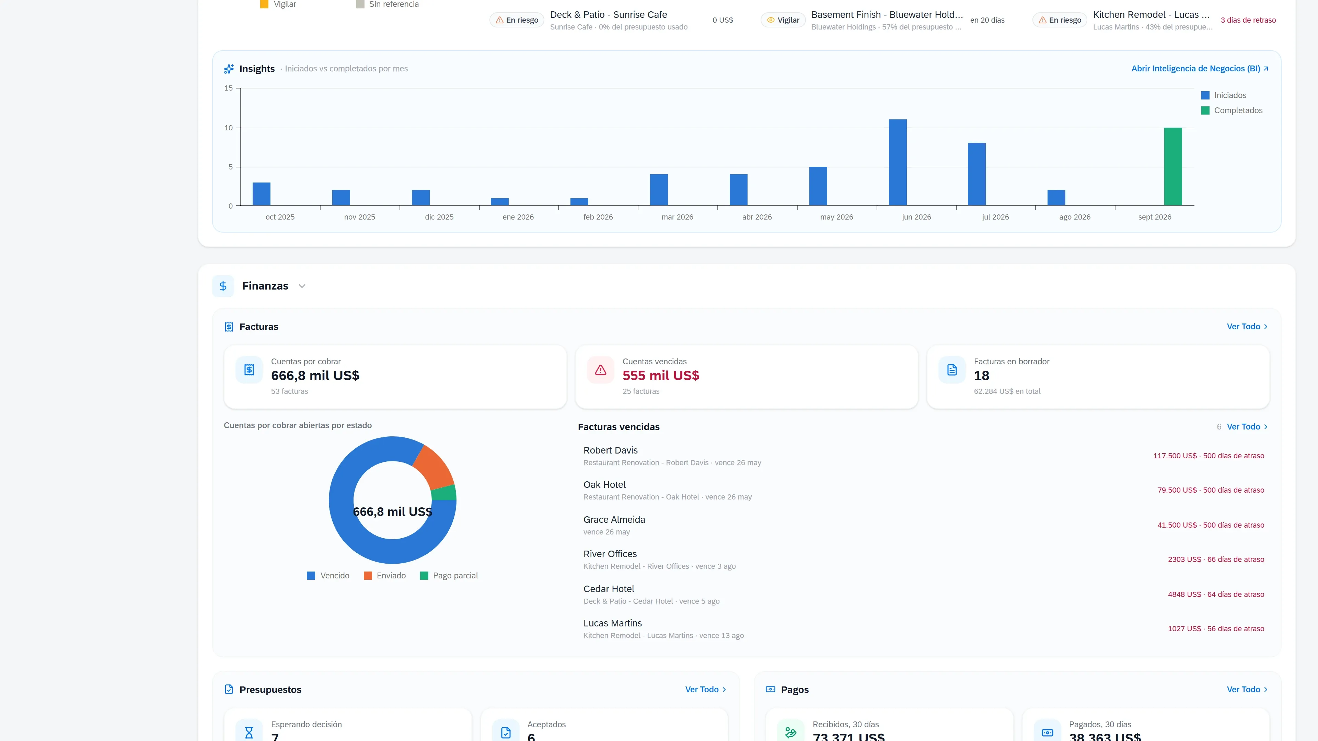Toggle the Pago parcial legend entry
1318x741 pixels.
click(x=449, y=576)
